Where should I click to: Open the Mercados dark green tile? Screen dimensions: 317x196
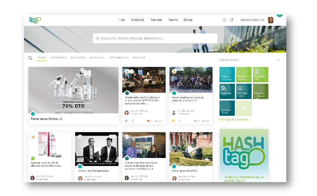coord(261,91)
